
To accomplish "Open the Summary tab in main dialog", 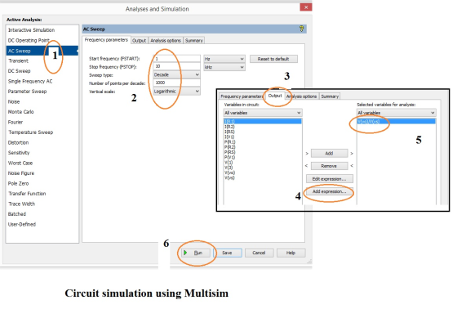I will (x=194, y=41).
